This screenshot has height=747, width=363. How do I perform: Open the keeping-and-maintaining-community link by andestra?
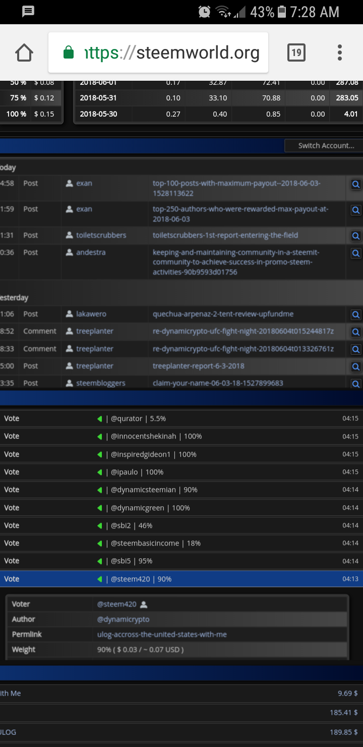[x=236, y=262]
